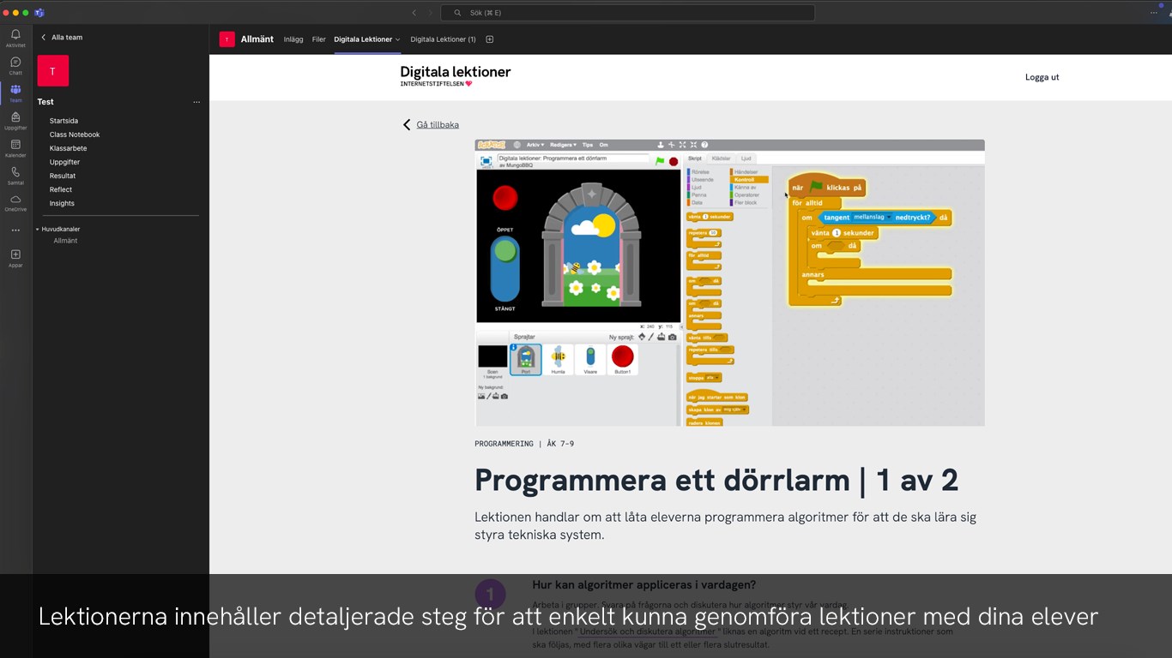Click the red T team avatar
The width and height of the screenshot is (1172, 658).
point(53,71)
